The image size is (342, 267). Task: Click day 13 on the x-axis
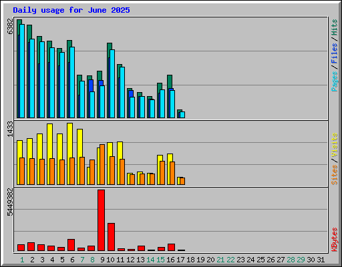(140, 260)
